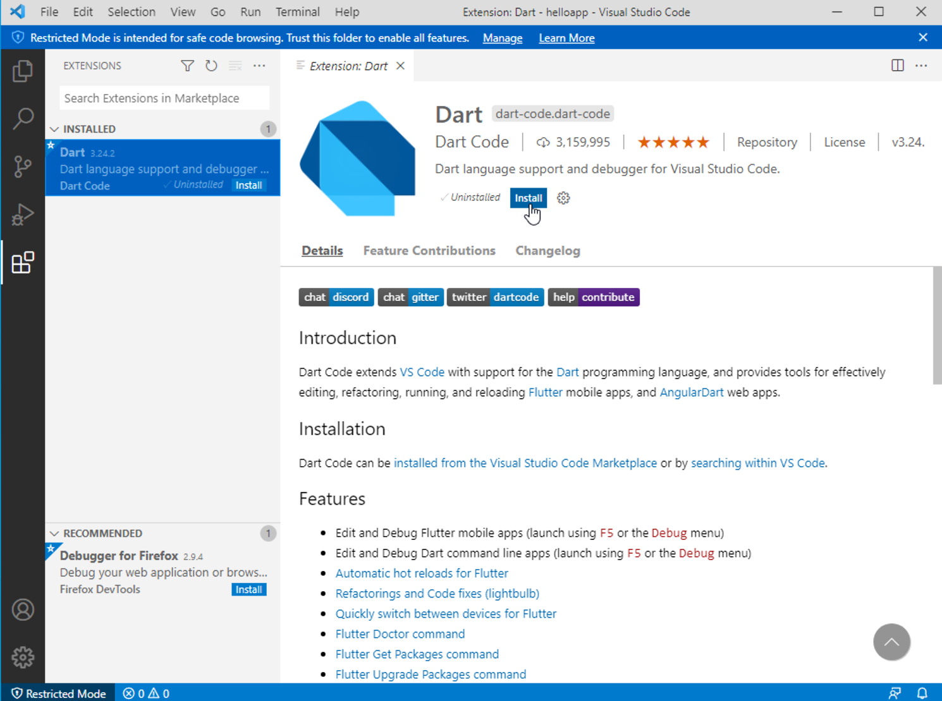Screen dimensions: 942x701
Task: Open the Terminal menu
Action: [x=297, y=12]
